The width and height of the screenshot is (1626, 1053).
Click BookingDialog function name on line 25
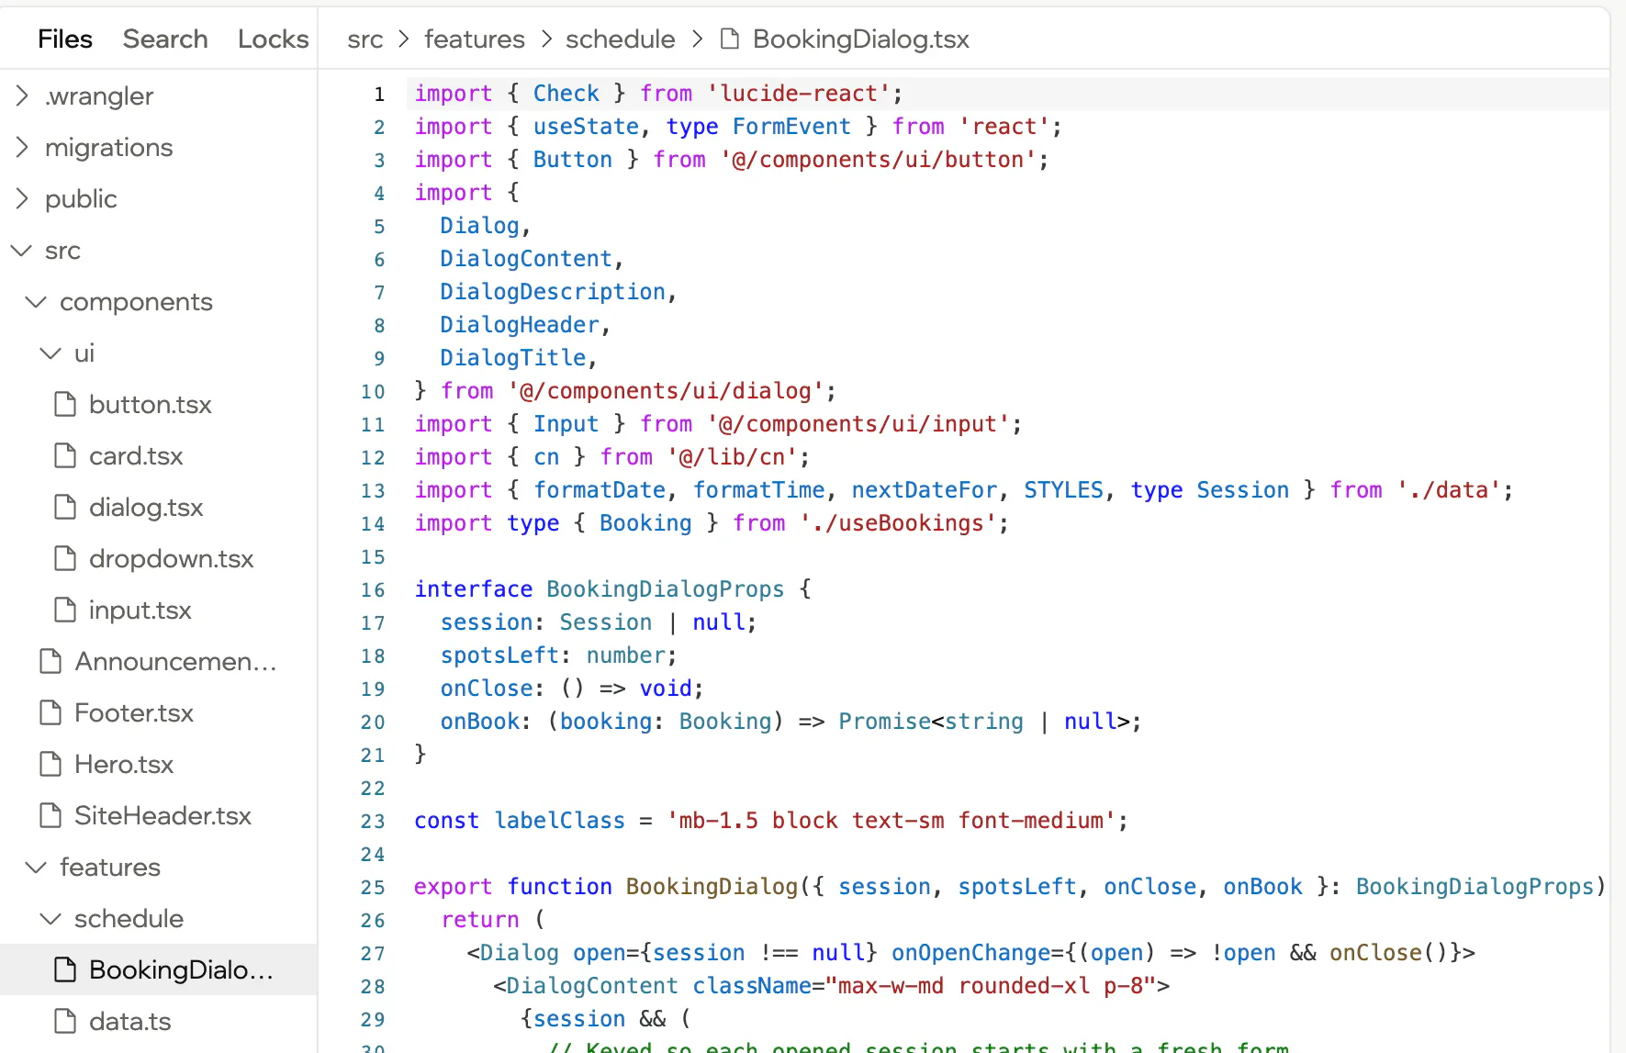coord(712,887)
